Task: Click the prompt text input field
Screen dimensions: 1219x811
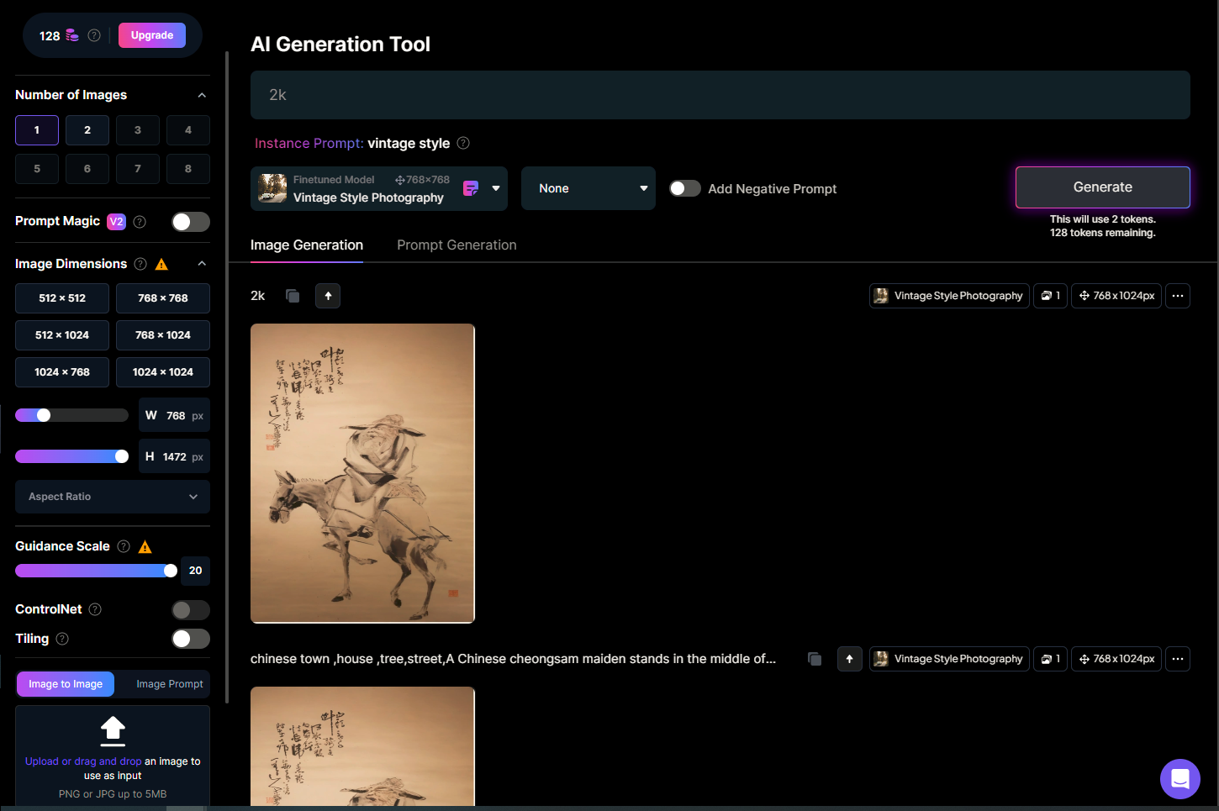Action: click(x=720, y=95)
